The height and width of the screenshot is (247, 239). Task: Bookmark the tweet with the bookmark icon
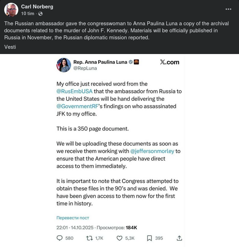click(149, 238)
